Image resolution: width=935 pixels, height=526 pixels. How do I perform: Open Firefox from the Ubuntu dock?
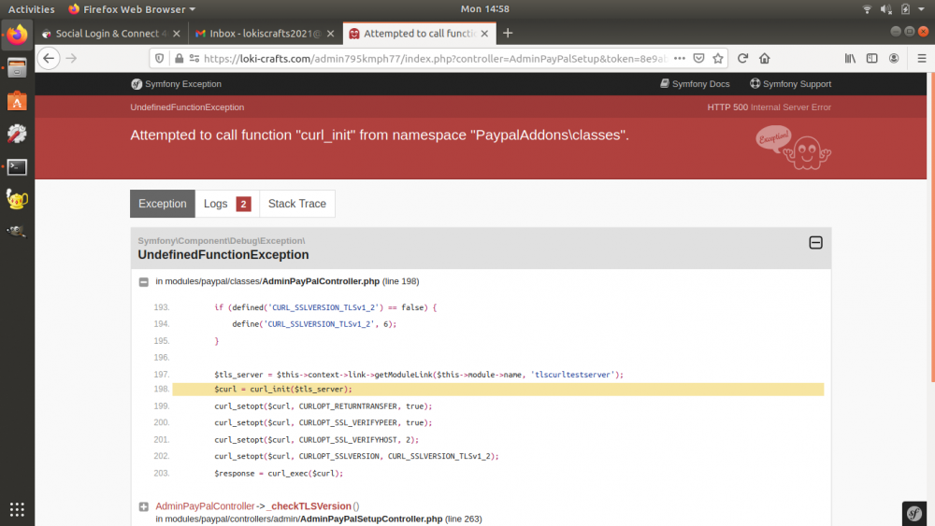point(17,36)
